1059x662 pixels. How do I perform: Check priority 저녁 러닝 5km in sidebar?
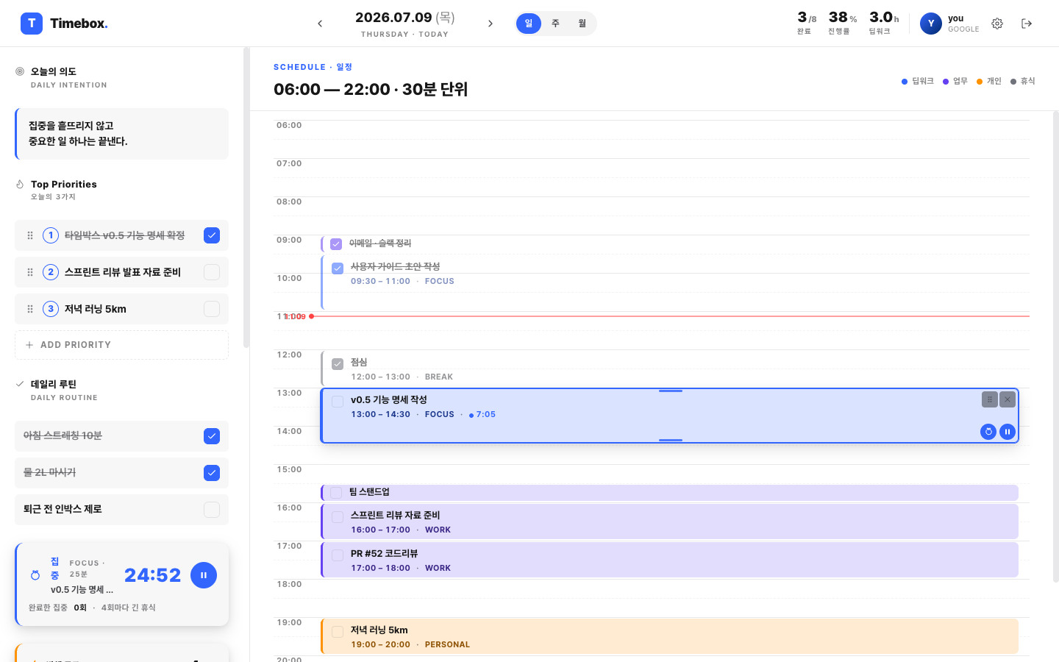(x=212, y=309)
